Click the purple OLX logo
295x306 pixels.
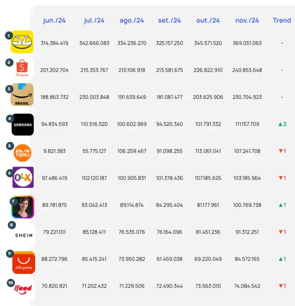[x=23, y=178]
